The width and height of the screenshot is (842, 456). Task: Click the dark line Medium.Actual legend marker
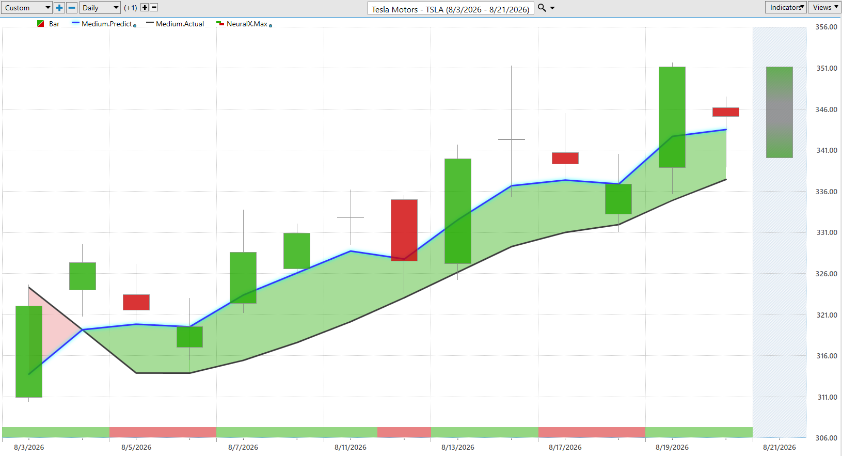pos(150,23)
